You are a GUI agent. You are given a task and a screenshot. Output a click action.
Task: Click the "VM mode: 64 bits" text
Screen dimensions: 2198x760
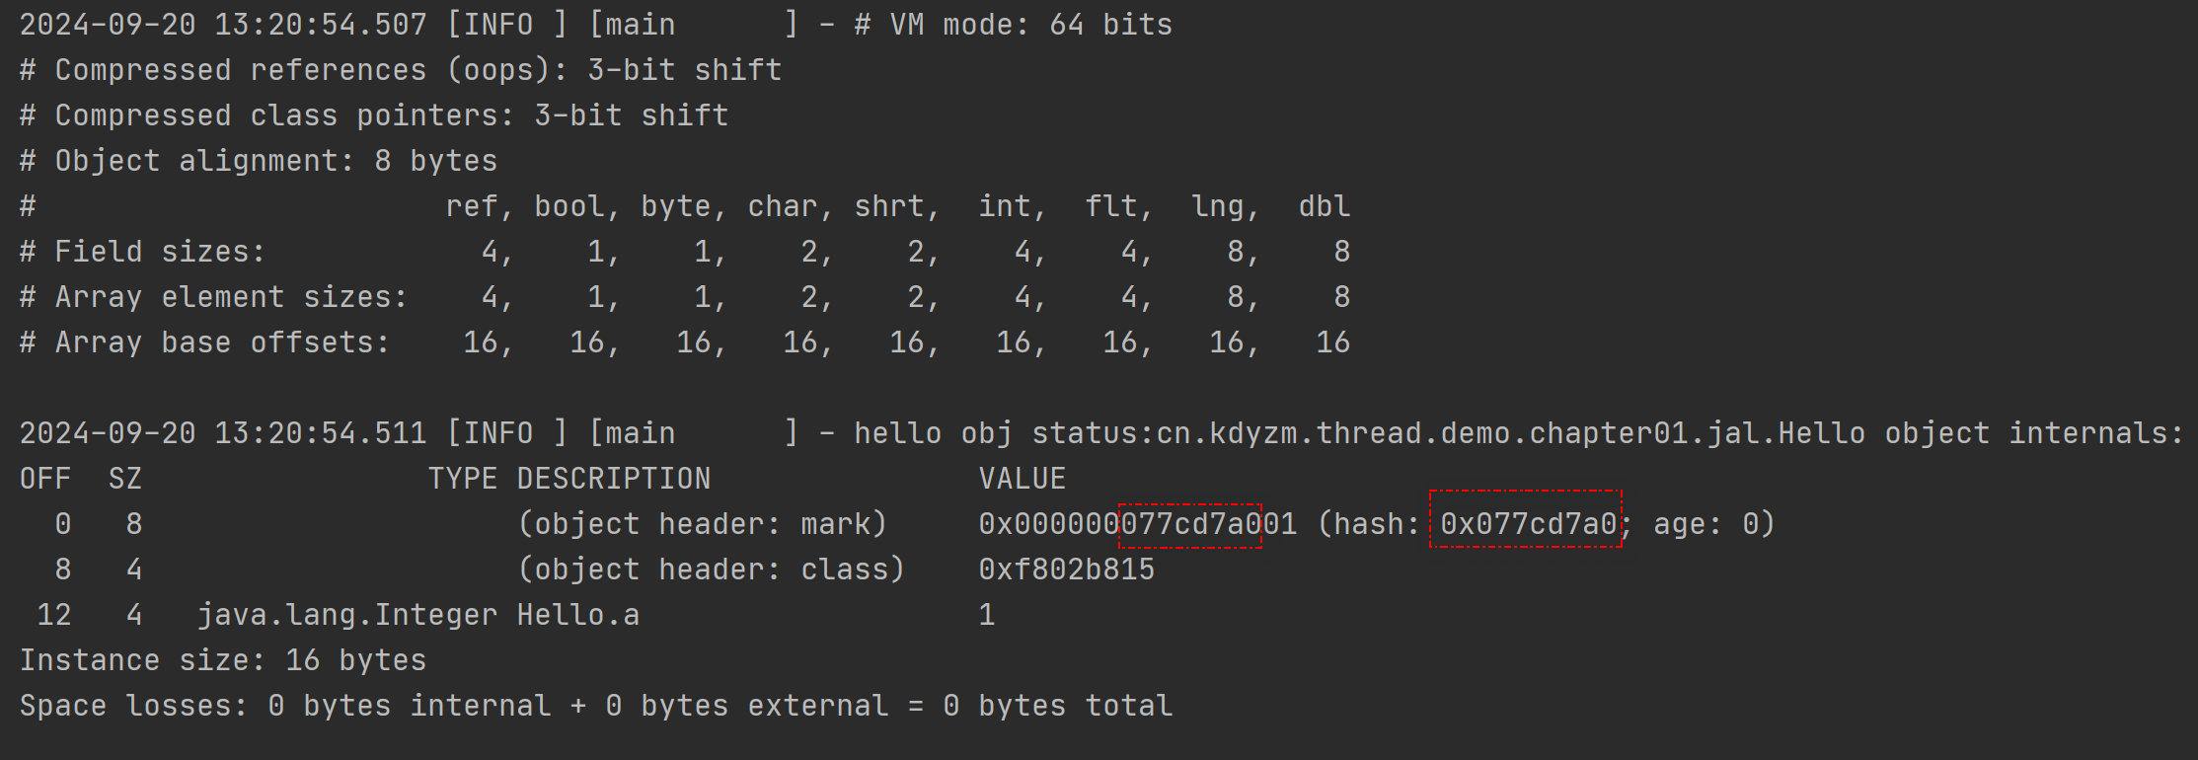coord(1030,25)
